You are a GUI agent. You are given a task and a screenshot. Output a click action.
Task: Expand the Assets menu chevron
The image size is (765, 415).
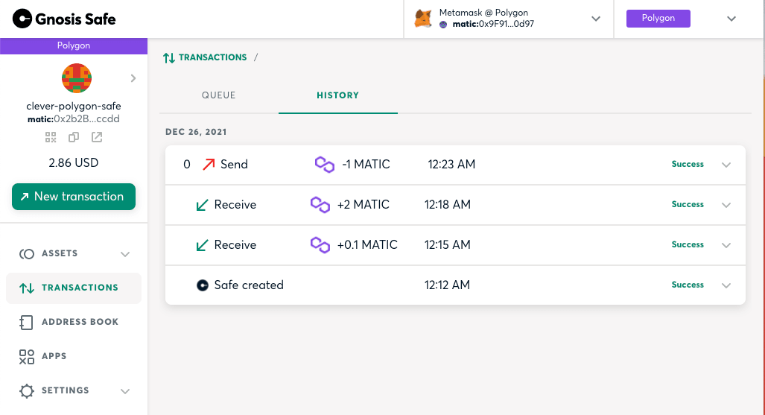(125, 254)
